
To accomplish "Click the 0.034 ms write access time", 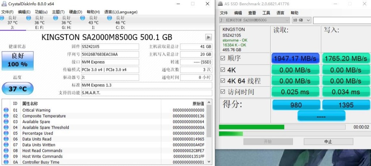I will point(346,91).
